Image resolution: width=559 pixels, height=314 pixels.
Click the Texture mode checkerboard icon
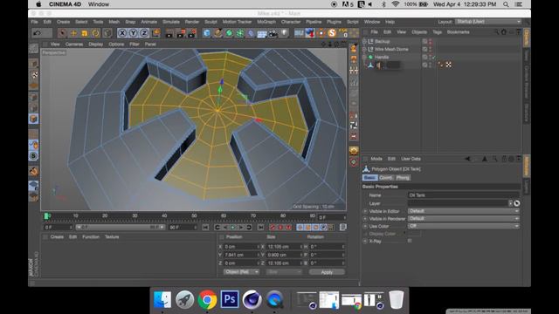(x=34, y=74)
